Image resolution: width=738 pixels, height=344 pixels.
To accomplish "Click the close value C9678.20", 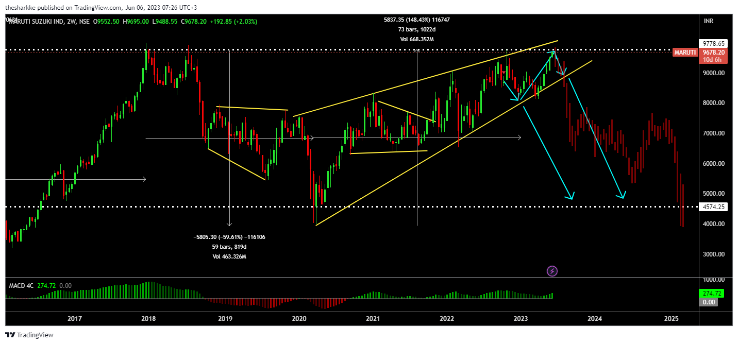I will click(x=194, y=22).
